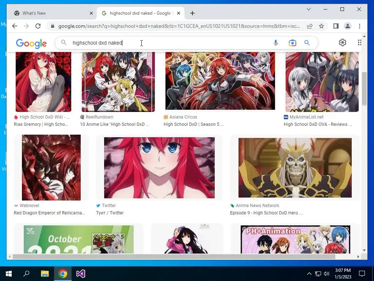This screenshot has width=374, height=281.
Task: Bookmark this tab with the star
Action: point(321,26)
